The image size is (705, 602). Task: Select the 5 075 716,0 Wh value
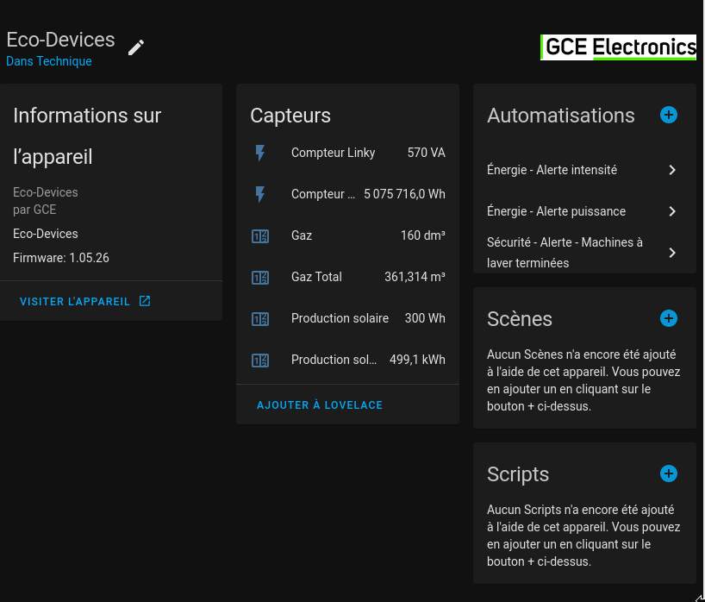coord(404,194)
